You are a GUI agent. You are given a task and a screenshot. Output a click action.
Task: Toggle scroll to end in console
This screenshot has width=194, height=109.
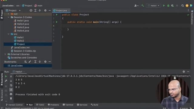(11, 90)
